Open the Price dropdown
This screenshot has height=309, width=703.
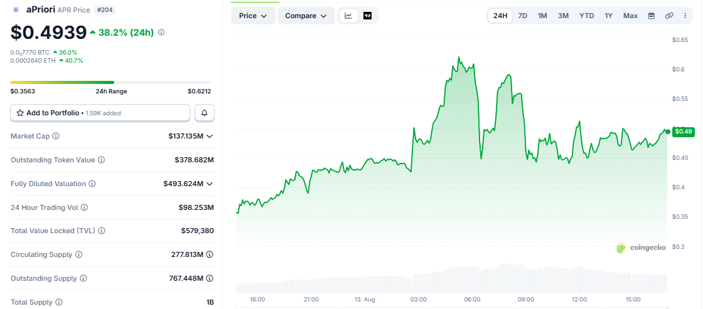click(254, 16)
